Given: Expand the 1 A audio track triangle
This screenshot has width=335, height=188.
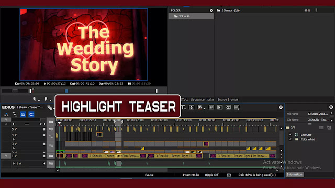Looking at the screenshot, I should [x=14, y=163].
